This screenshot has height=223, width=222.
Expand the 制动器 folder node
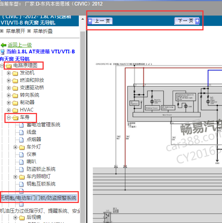9,103
